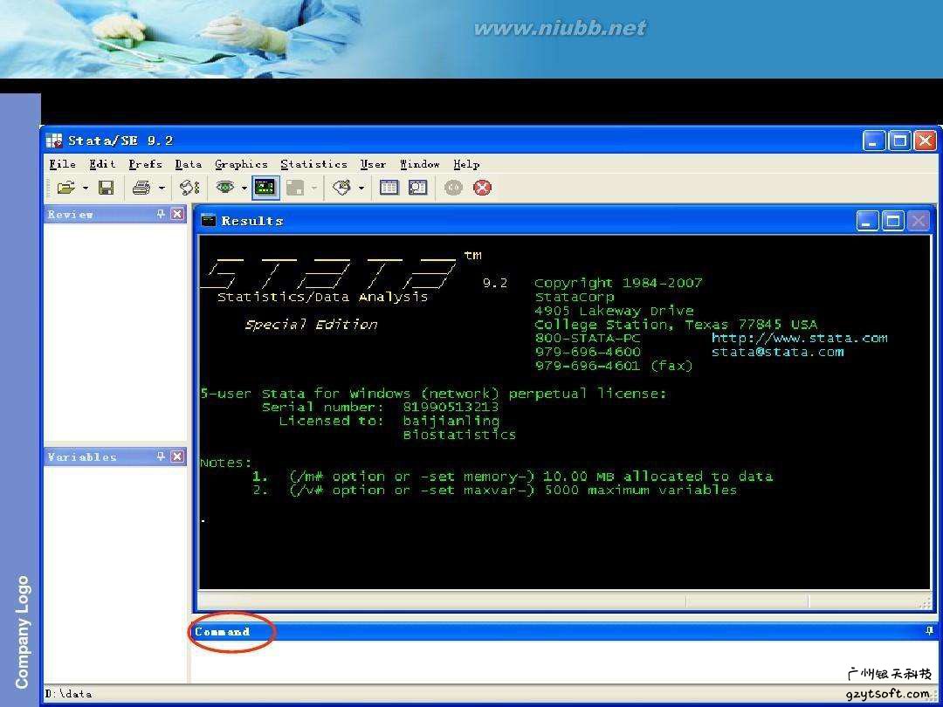
Task: Open the File menu
Action: 63,164
